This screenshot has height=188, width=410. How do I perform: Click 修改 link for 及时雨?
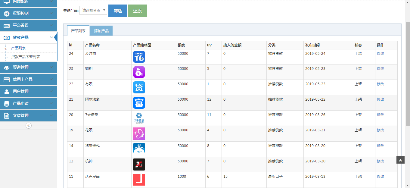(x=380, y=54)
